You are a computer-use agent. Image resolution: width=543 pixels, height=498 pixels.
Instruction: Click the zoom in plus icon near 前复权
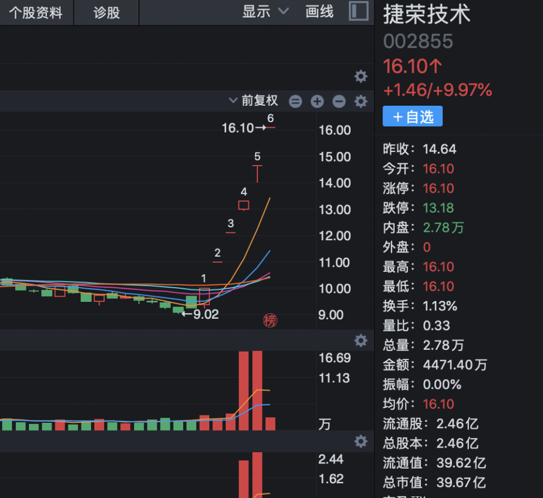317,101
